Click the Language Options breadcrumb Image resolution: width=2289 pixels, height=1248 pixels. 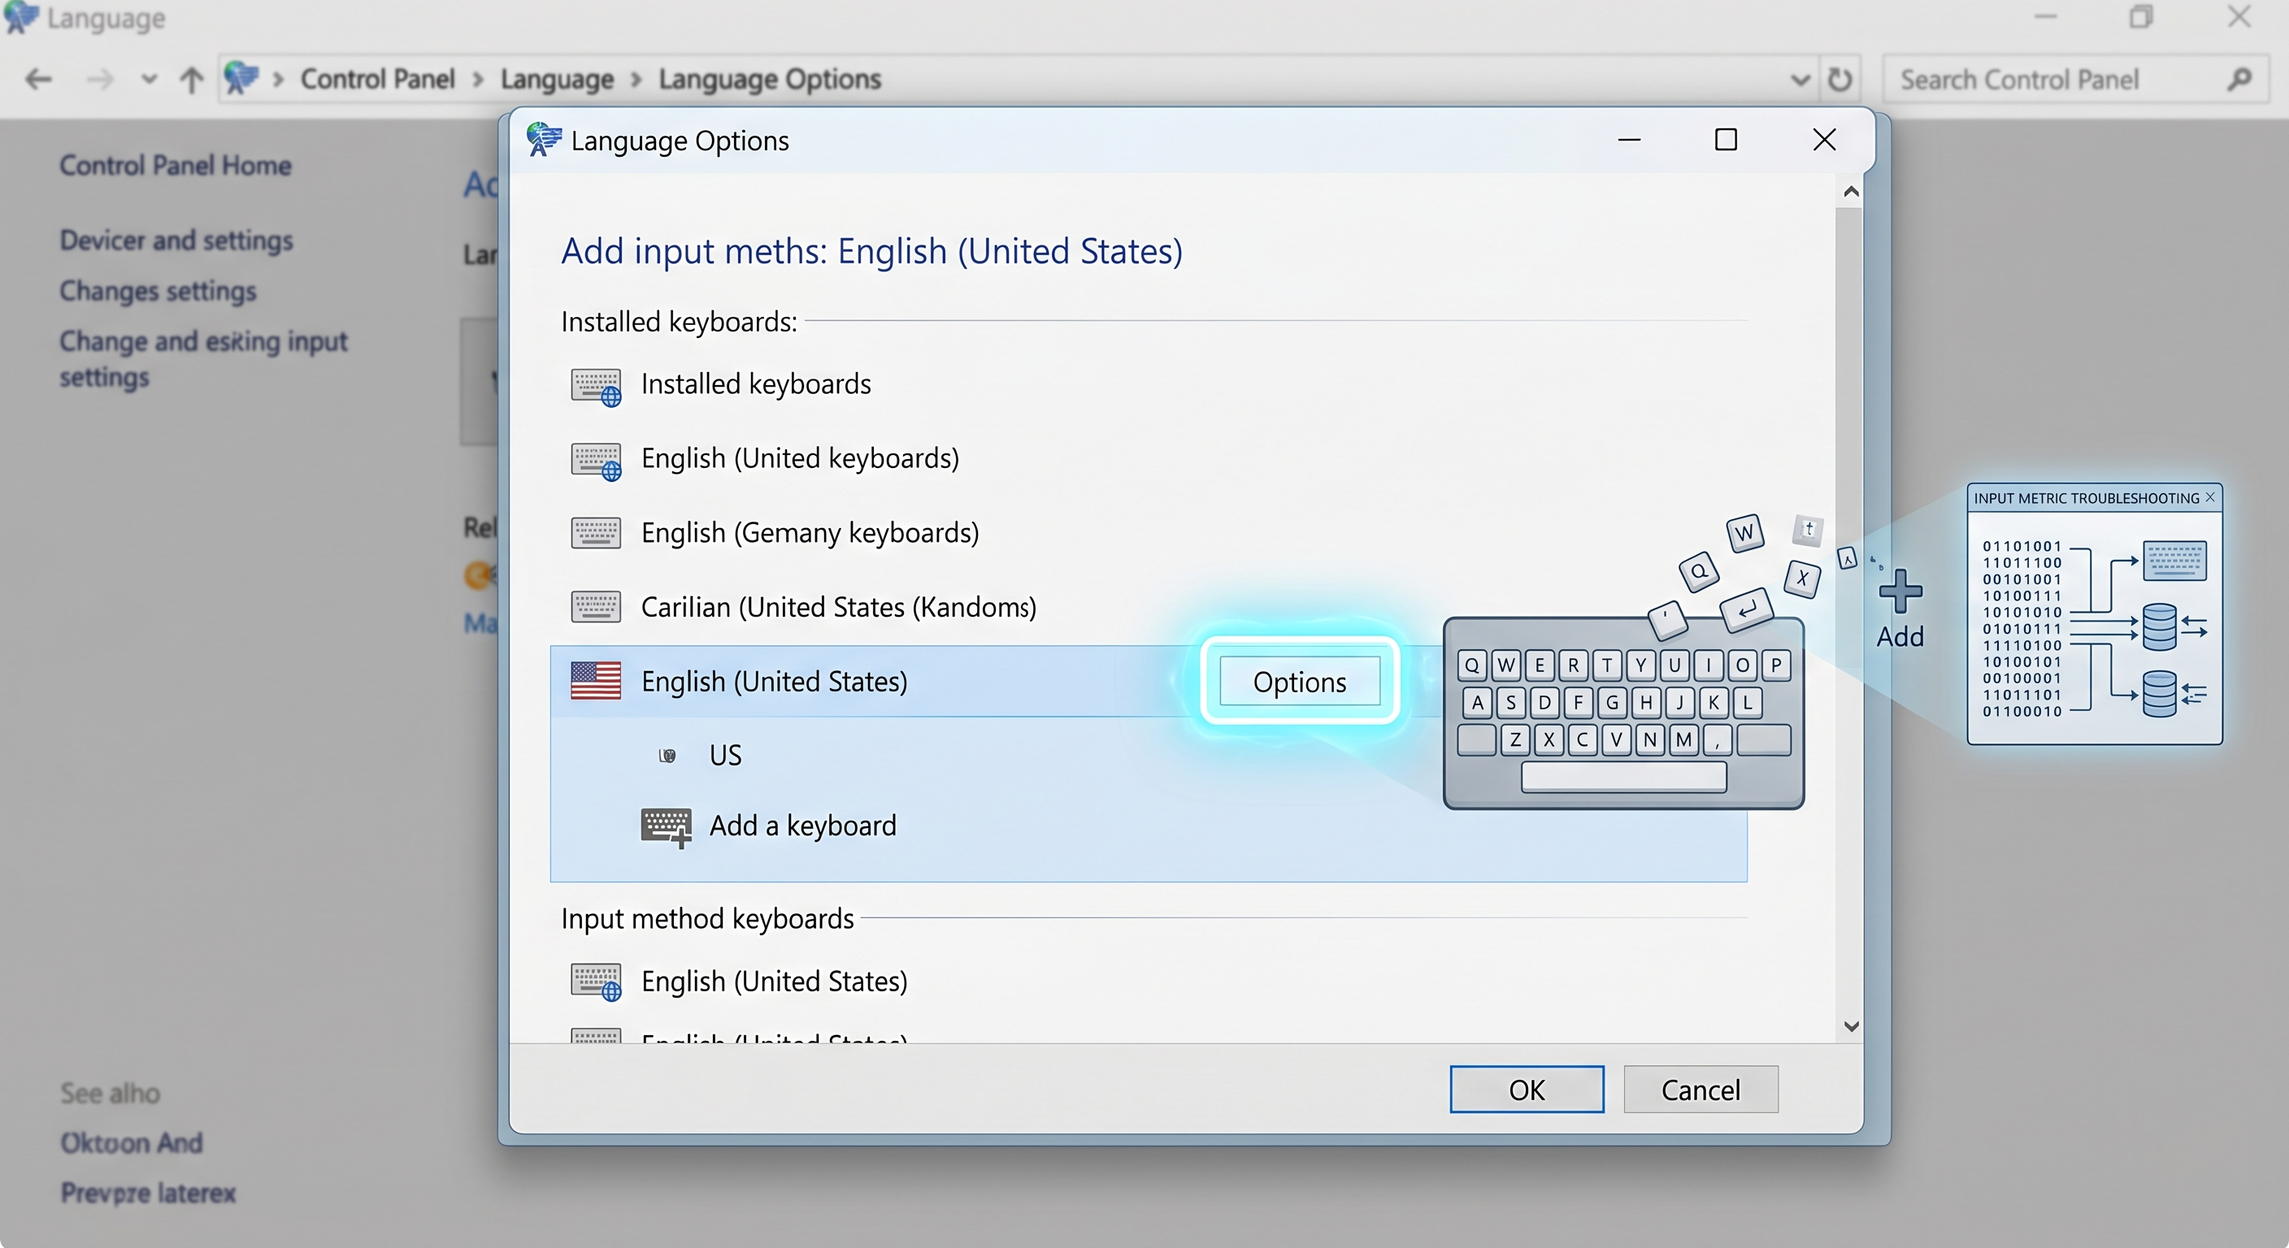pos(770,79)
